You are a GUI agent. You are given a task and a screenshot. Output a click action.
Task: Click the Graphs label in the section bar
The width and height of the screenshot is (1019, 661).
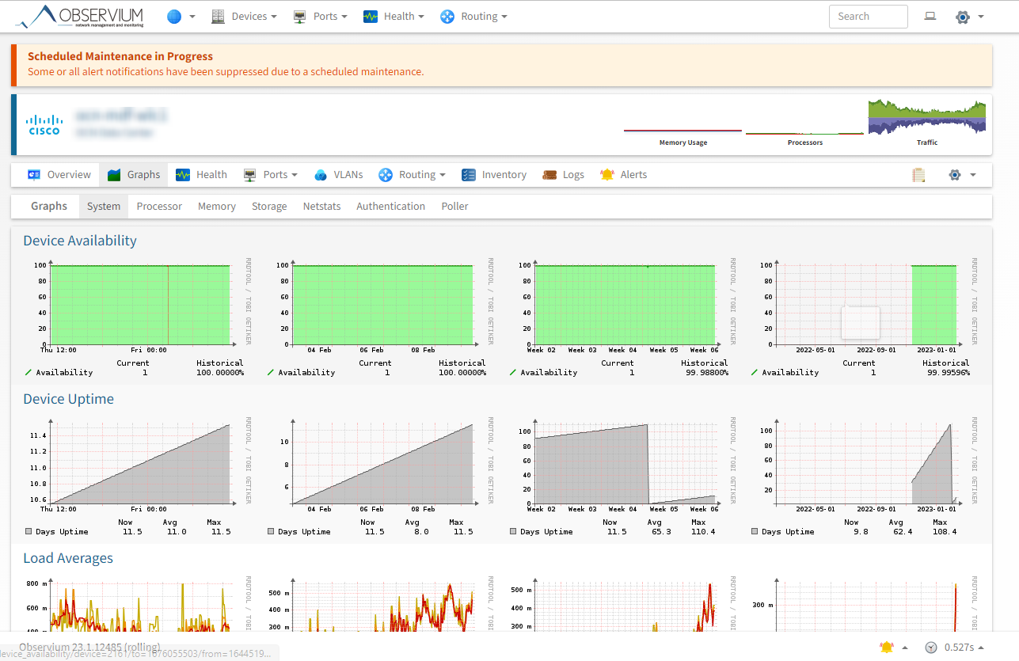[49, 207]
